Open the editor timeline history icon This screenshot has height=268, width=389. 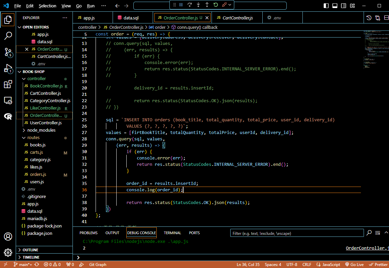(369, 18)
